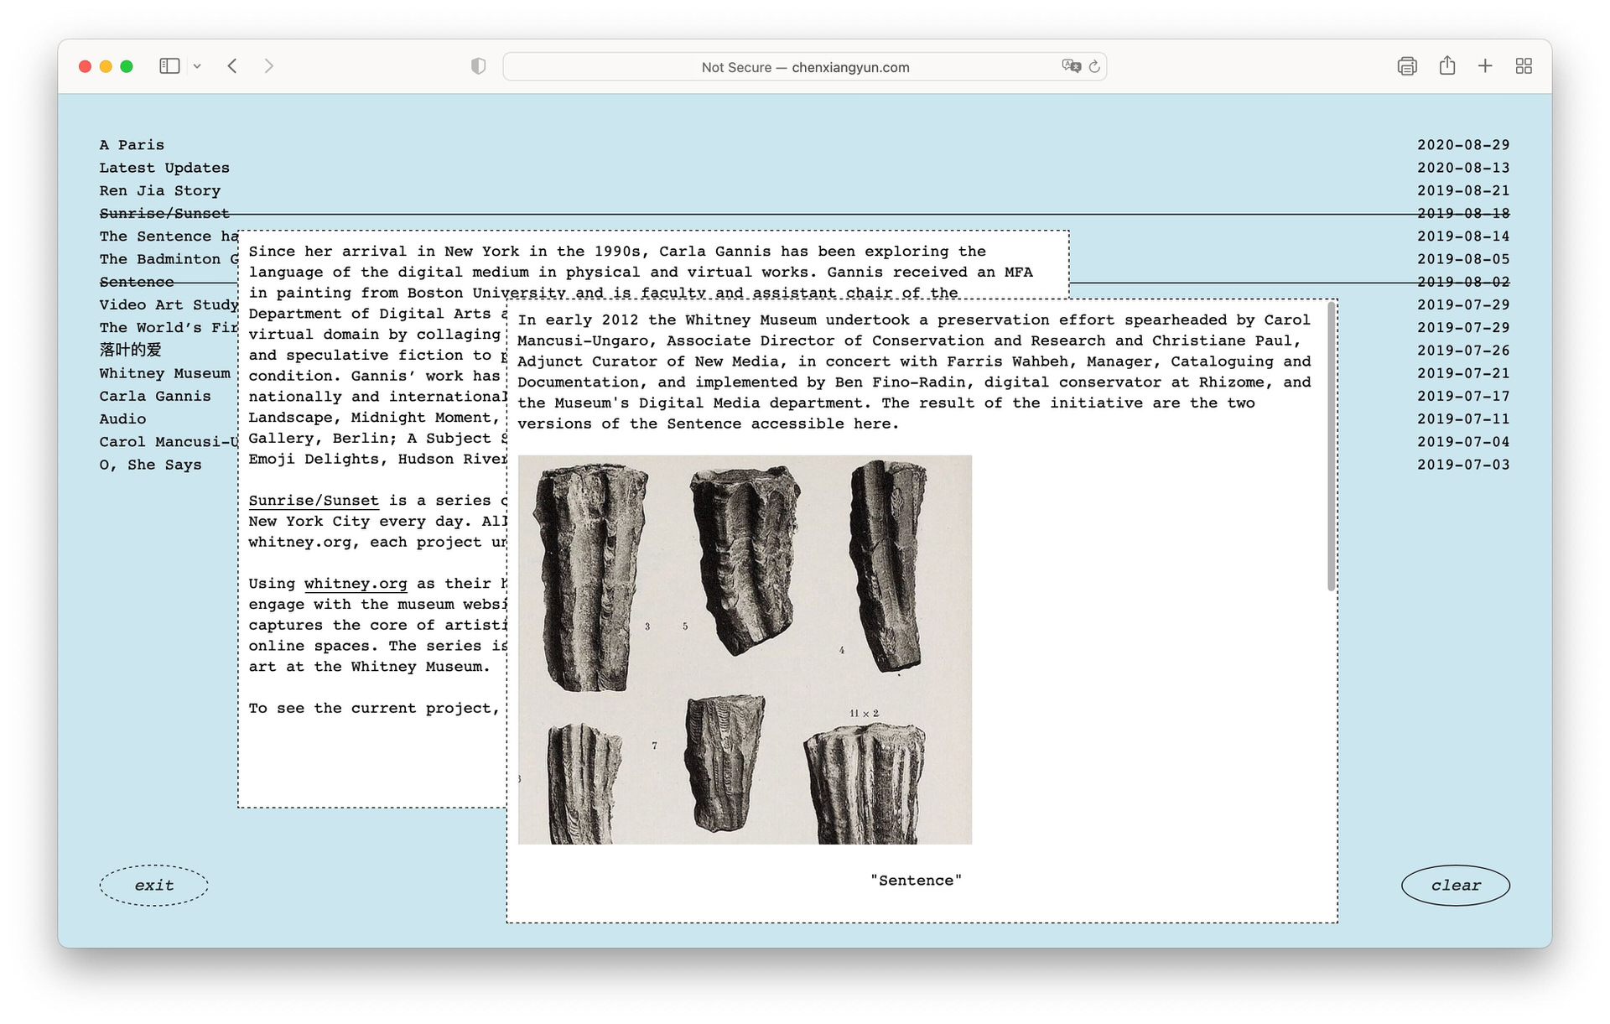Viewport: 1610px width, 1024px height.
Task: Click the whitney.org underlined link
Action: (x=356, y=584)
